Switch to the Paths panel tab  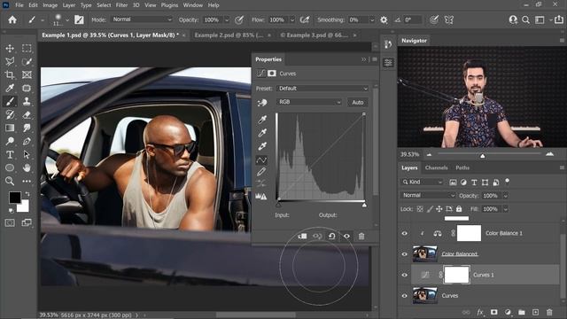coord(462,167)
